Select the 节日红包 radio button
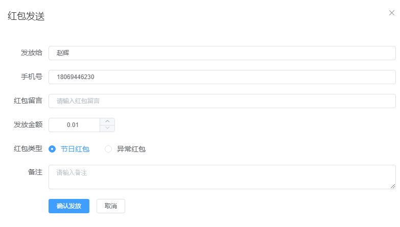Viewport: 400px width, 227px height. tap(52, 149)
